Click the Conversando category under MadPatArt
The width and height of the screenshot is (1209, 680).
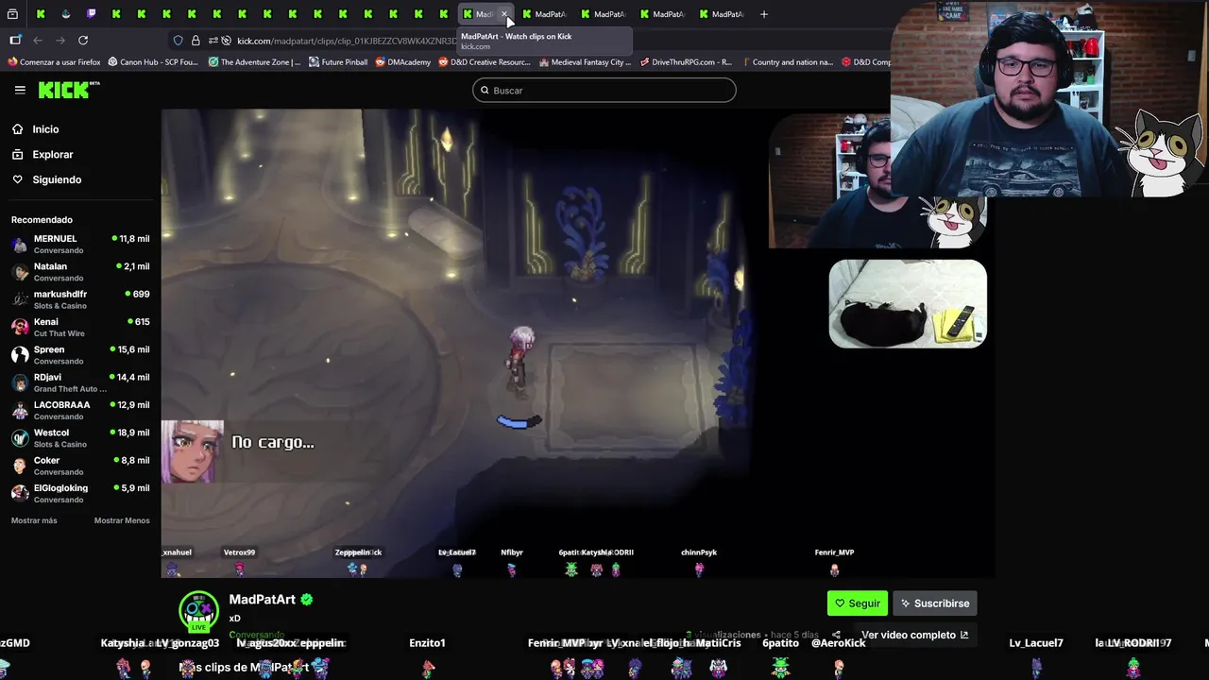click(x=257, y=635)
